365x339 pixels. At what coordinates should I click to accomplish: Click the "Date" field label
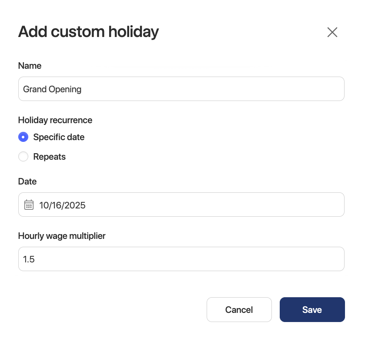27,181
